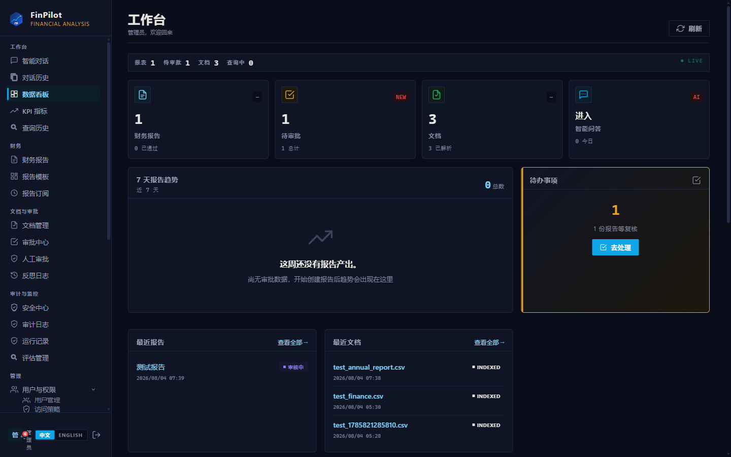
Task: Collapse the 用户与权限 menu chevron
Action: (93, 389)
